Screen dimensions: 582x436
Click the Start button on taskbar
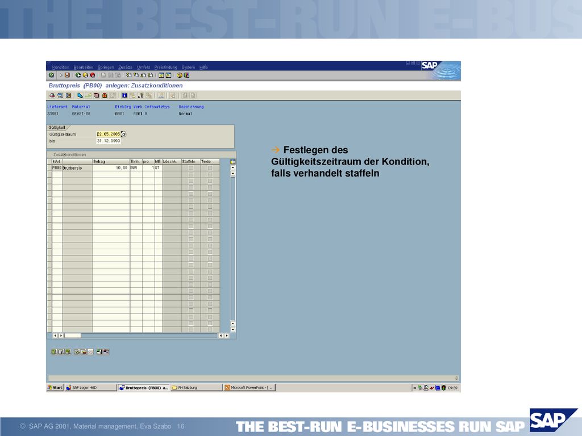tap(55, 387)
